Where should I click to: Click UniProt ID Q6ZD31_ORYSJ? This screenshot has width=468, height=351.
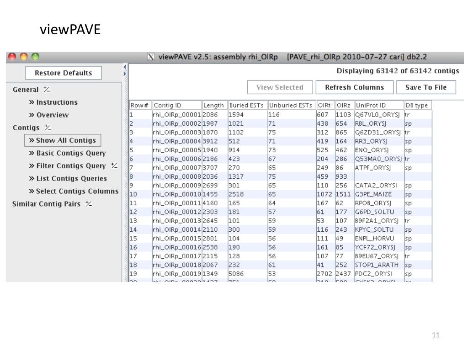pyautogui.click(x=378, y=132)
